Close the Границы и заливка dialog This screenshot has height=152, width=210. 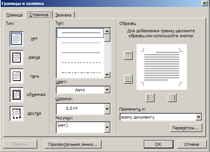(205, 3)
